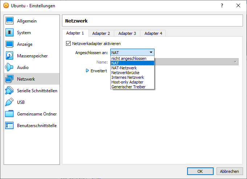This screenshot has height=179, width=247.
Task: Select the Audio speaker icon
Action: pyautogui.click(x=9, y=67)
